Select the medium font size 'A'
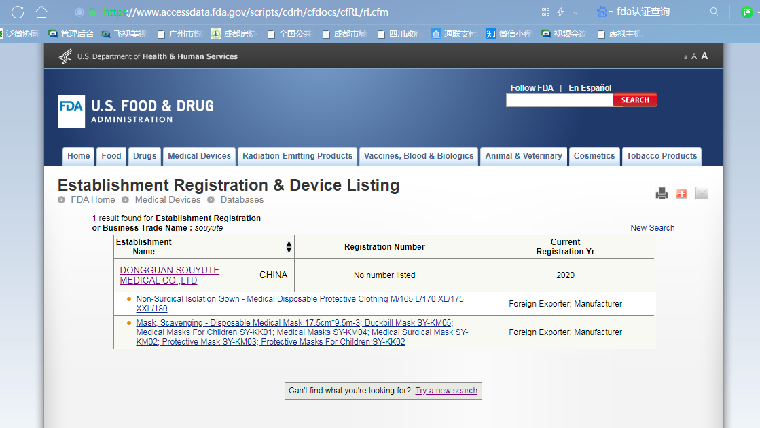Viewport: 760px width, 428px height. coord(694,56)
